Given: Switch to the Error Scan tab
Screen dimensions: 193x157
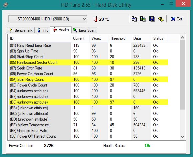Looking at the screenshot, I should pyautogui.click(x=84, y=30).
